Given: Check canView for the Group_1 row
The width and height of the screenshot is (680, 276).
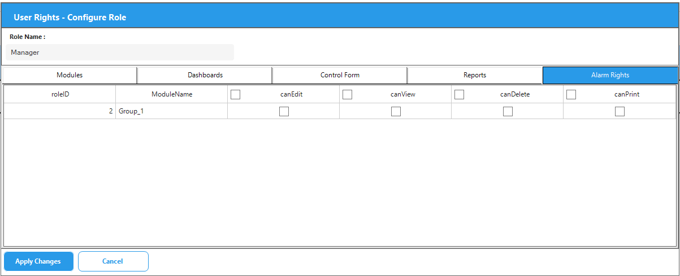Looking at the screenshot, I should coord(396,112).
